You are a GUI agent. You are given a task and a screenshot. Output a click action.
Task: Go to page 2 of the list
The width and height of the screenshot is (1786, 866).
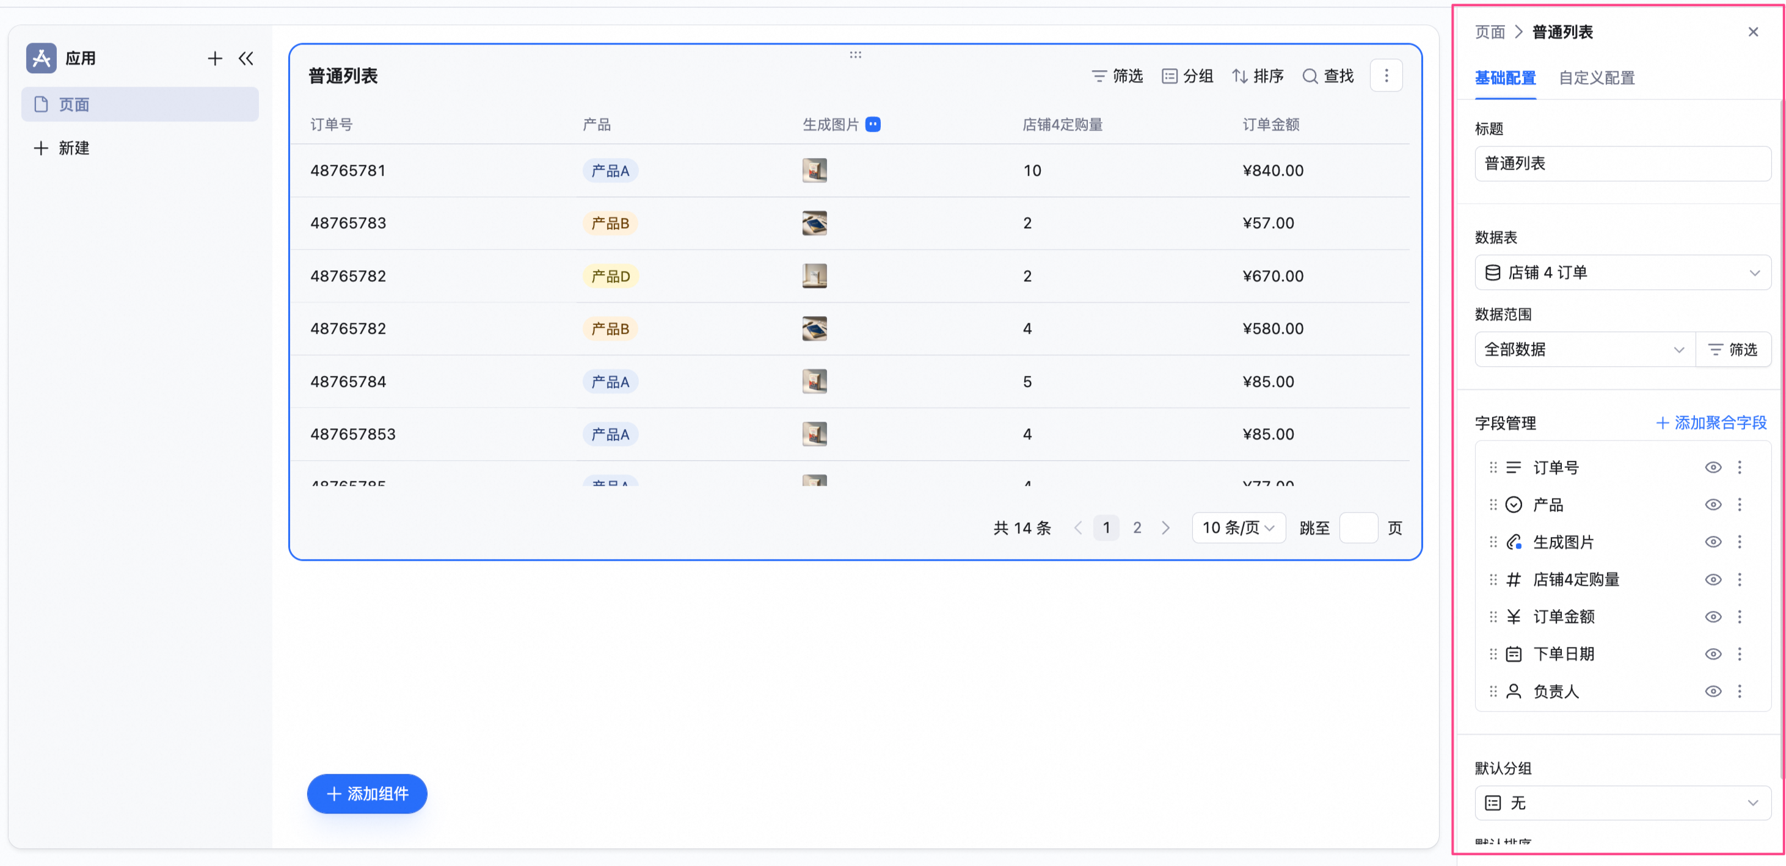click(x=1137, y=528)
